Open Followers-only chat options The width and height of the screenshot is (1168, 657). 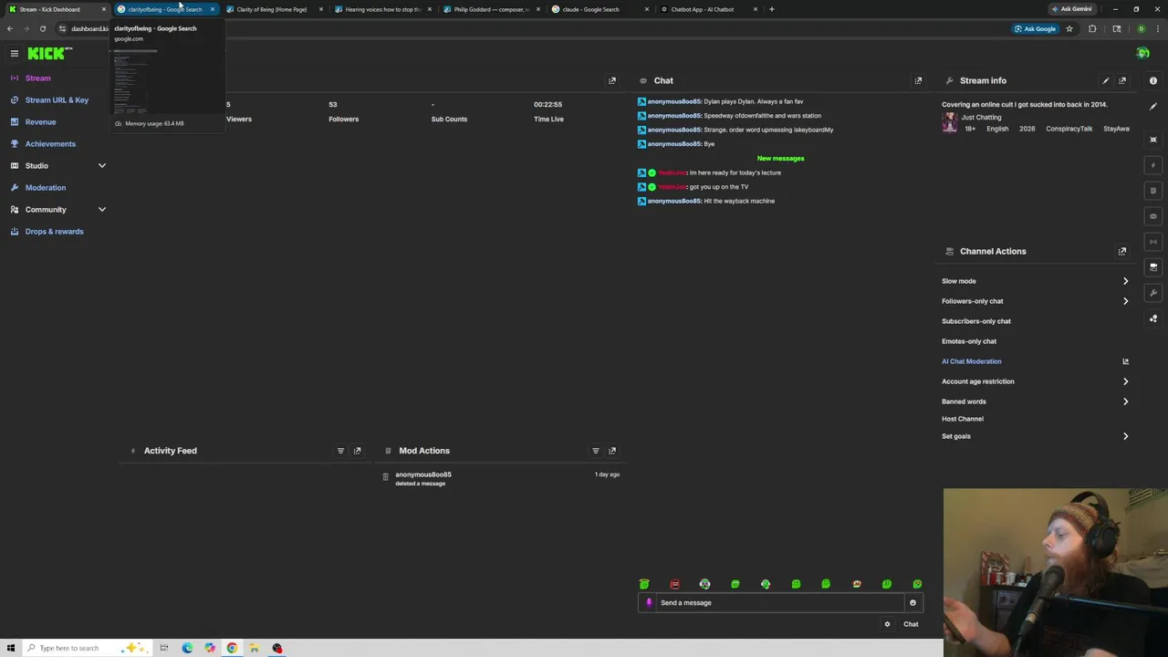1035,301
